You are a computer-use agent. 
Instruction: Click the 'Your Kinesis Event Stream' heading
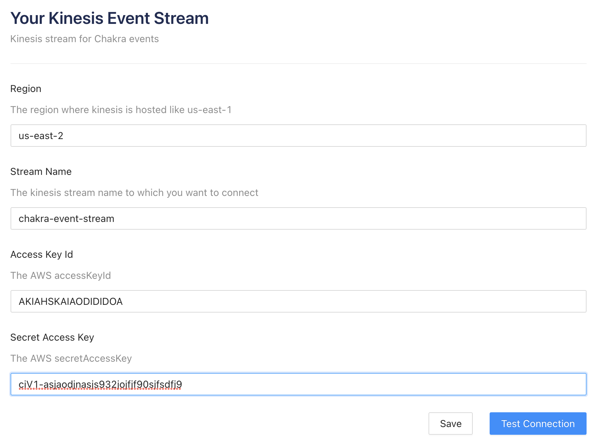pyautogui.click(x=110, y=18)
